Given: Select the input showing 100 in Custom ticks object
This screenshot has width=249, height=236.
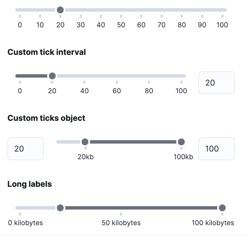Looking at the screenshot, I should [216, 148].
